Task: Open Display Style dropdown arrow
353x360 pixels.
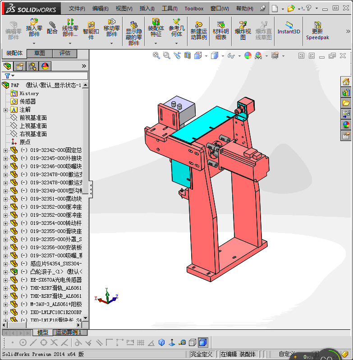Action: point(223,56)
